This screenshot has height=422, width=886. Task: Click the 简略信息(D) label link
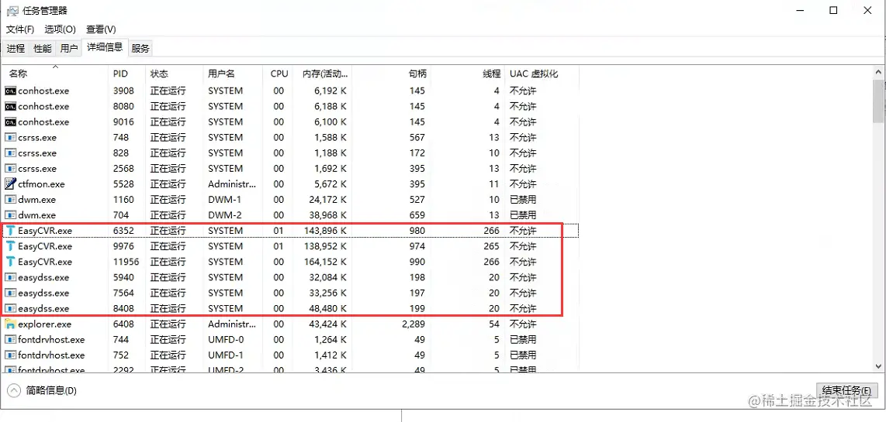click(x=51, y=390)
